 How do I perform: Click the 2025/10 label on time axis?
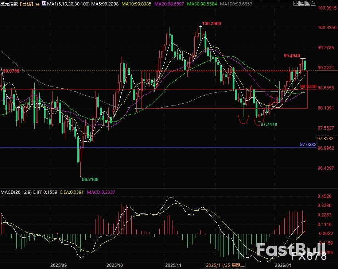115,265
